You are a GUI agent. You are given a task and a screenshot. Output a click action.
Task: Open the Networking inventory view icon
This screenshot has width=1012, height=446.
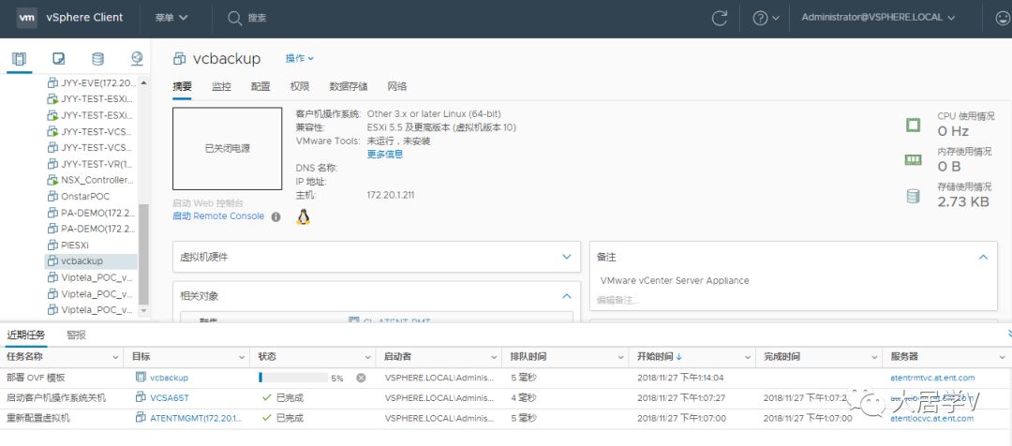pyautogui.click(x=137, y=59)
